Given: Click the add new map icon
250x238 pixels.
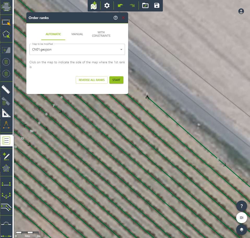Looking at the screenshot, I should pos(94,5).
